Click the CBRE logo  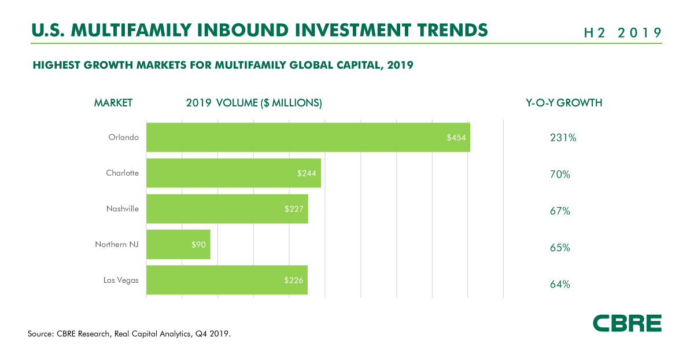coord(627,323)
